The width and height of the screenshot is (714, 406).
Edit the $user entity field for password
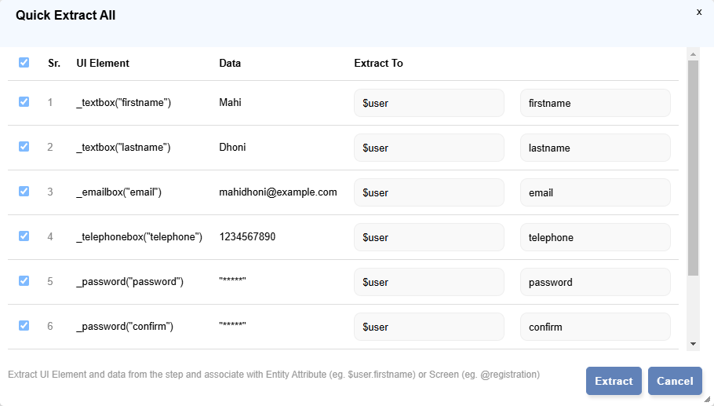428,282
